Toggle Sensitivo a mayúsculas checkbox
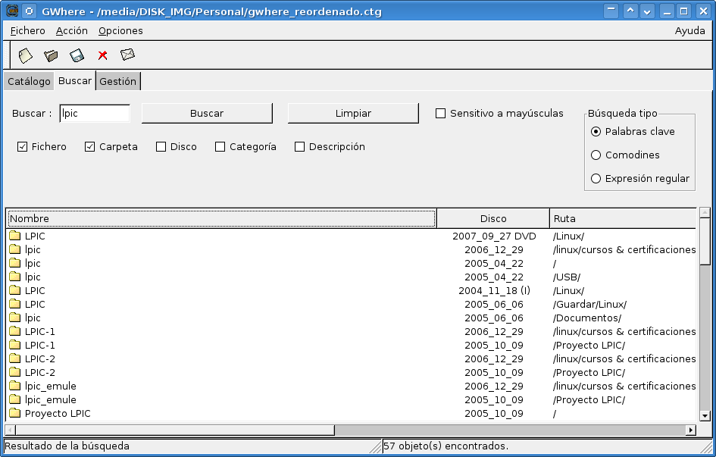The height and width of the screenshot is (457, 716). pos(440,114)
